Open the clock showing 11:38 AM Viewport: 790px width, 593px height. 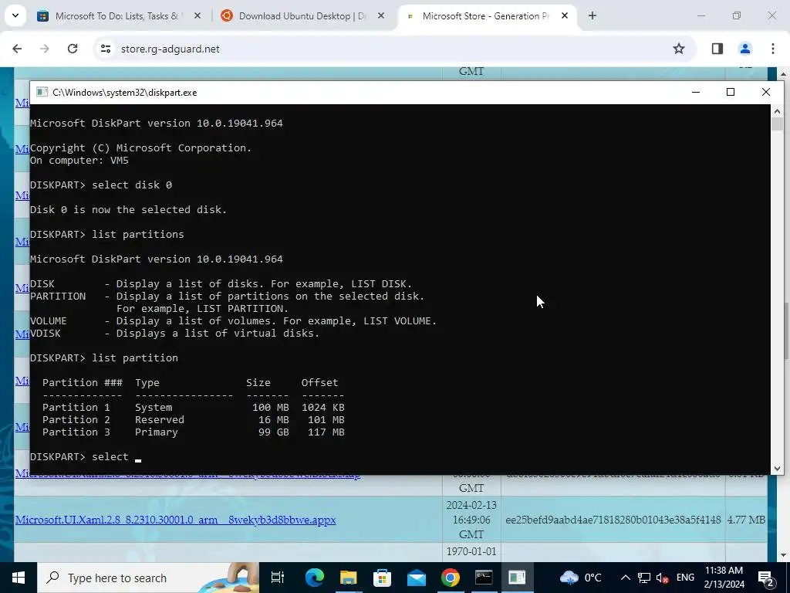(x=724, y=578)
